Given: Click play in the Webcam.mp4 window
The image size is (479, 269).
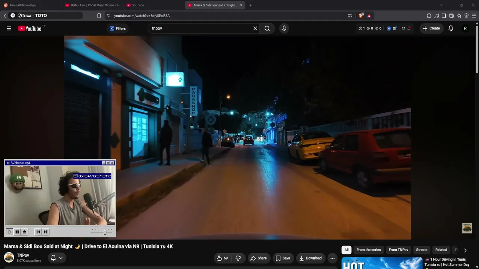Looking at the screenshot, I should click(x=9, y=232).
